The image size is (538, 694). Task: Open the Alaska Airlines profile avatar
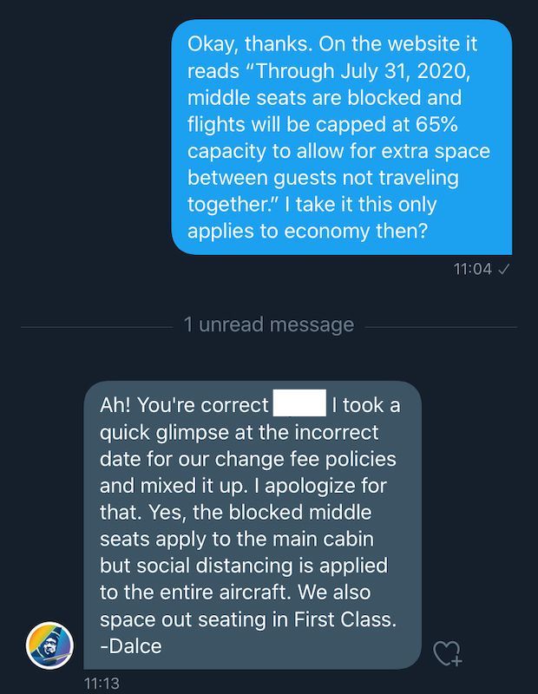click(x=49, y=645)
